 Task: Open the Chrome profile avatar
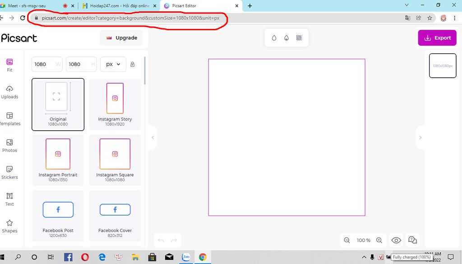point(444,18)
